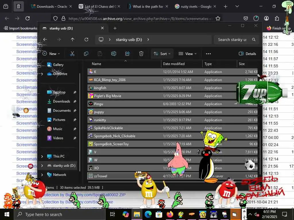294x220 pixels.
Task: Click Import bookmarks in Firefox toolbar
Action: coord(21,28)
